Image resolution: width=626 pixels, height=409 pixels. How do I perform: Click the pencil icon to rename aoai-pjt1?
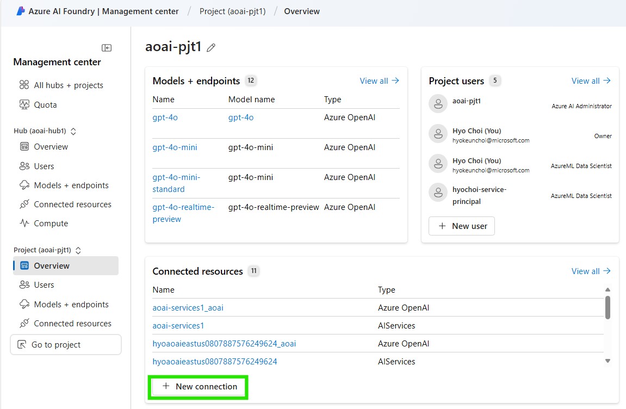pyautogui.click(x=211, y=48)
